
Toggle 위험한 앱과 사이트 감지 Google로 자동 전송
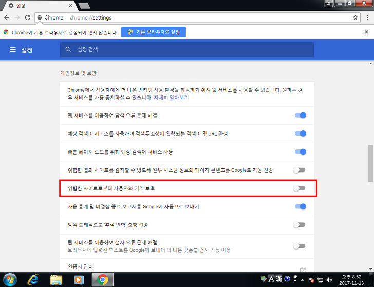click(300, 170)
